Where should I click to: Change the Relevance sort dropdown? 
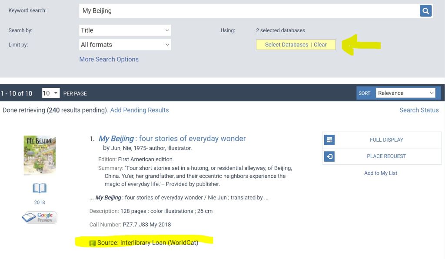click(405, 93)
